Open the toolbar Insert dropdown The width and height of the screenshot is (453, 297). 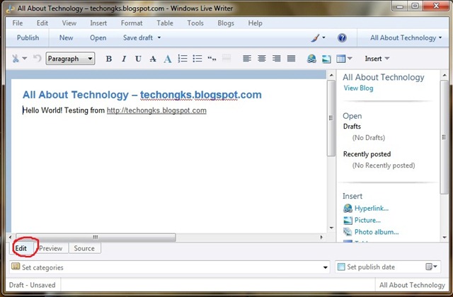tap(377, 59)
